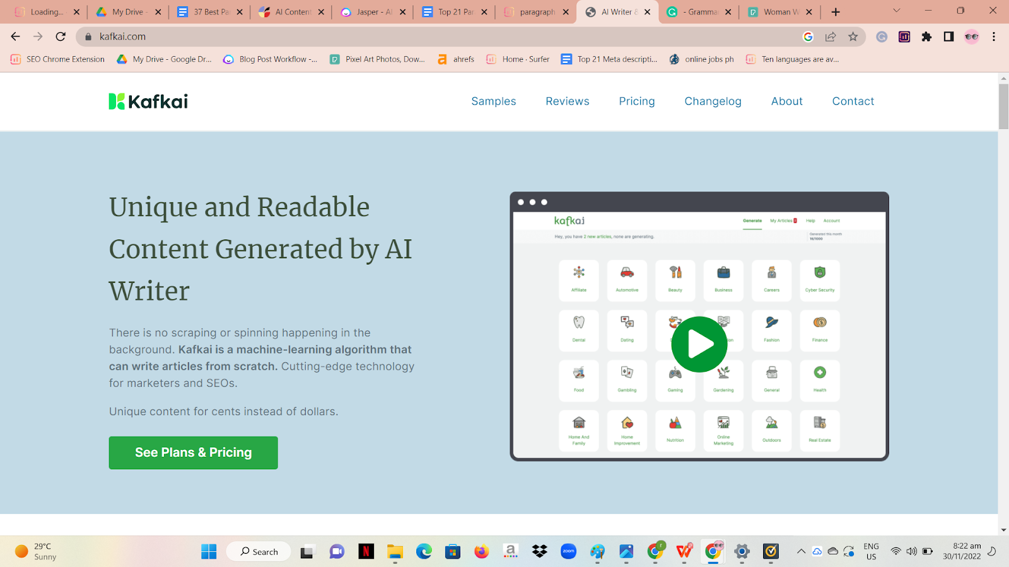Expand the tab search dropdown chevron

[896, 11]
